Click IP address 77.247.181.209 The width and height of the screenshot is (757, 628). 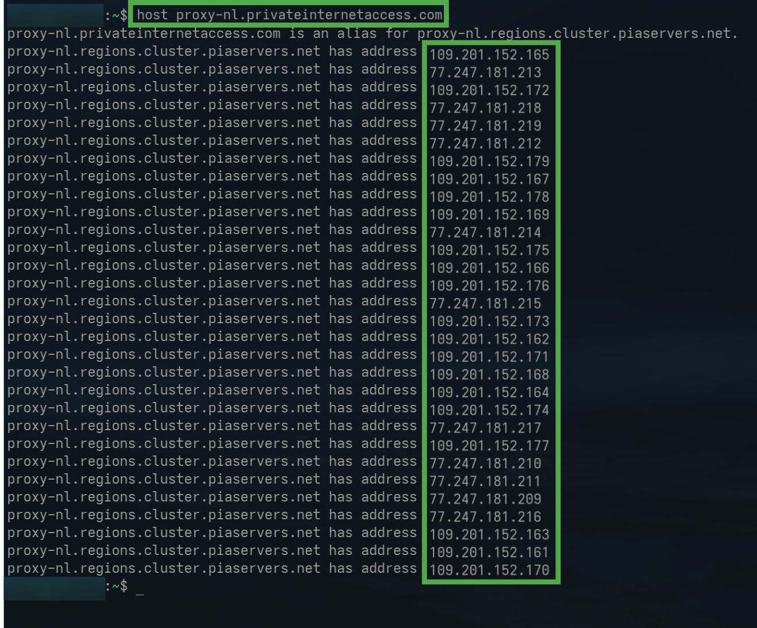click(485, 500)
